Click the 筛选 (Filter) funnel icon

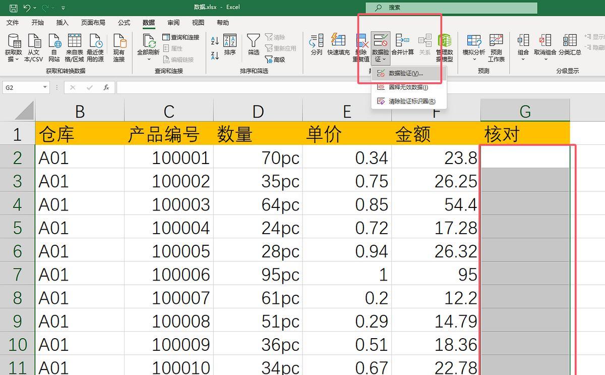coord(254,45)
